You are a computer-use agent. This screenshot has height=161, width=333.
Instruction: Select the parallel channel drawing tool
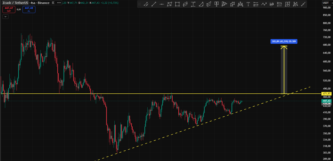pos(185,4)
